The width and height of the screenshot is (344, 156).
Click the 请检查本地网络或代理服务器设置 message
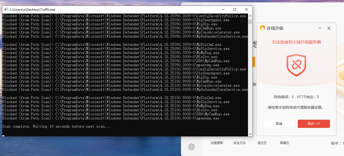coord(296,108)
